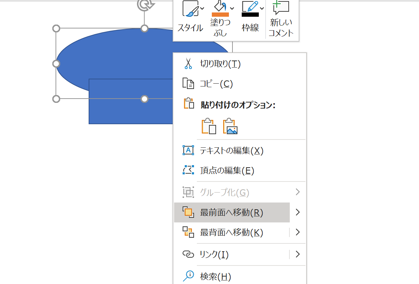Click the Fill (塗りつぶし) paint bucket icon
The image size is (419, 284).
[220, 6]
